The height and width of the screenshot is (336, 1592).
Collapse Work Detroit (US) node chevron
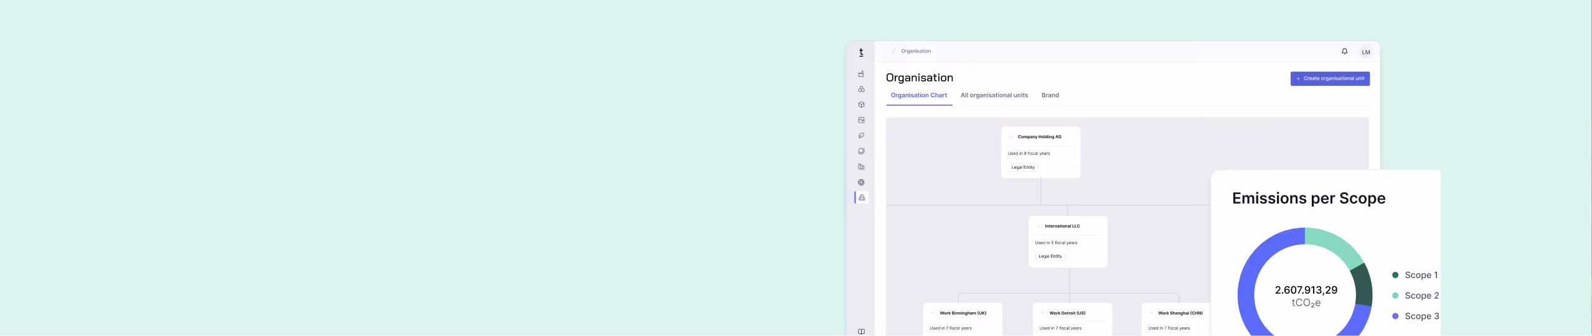pos(1042,313)
